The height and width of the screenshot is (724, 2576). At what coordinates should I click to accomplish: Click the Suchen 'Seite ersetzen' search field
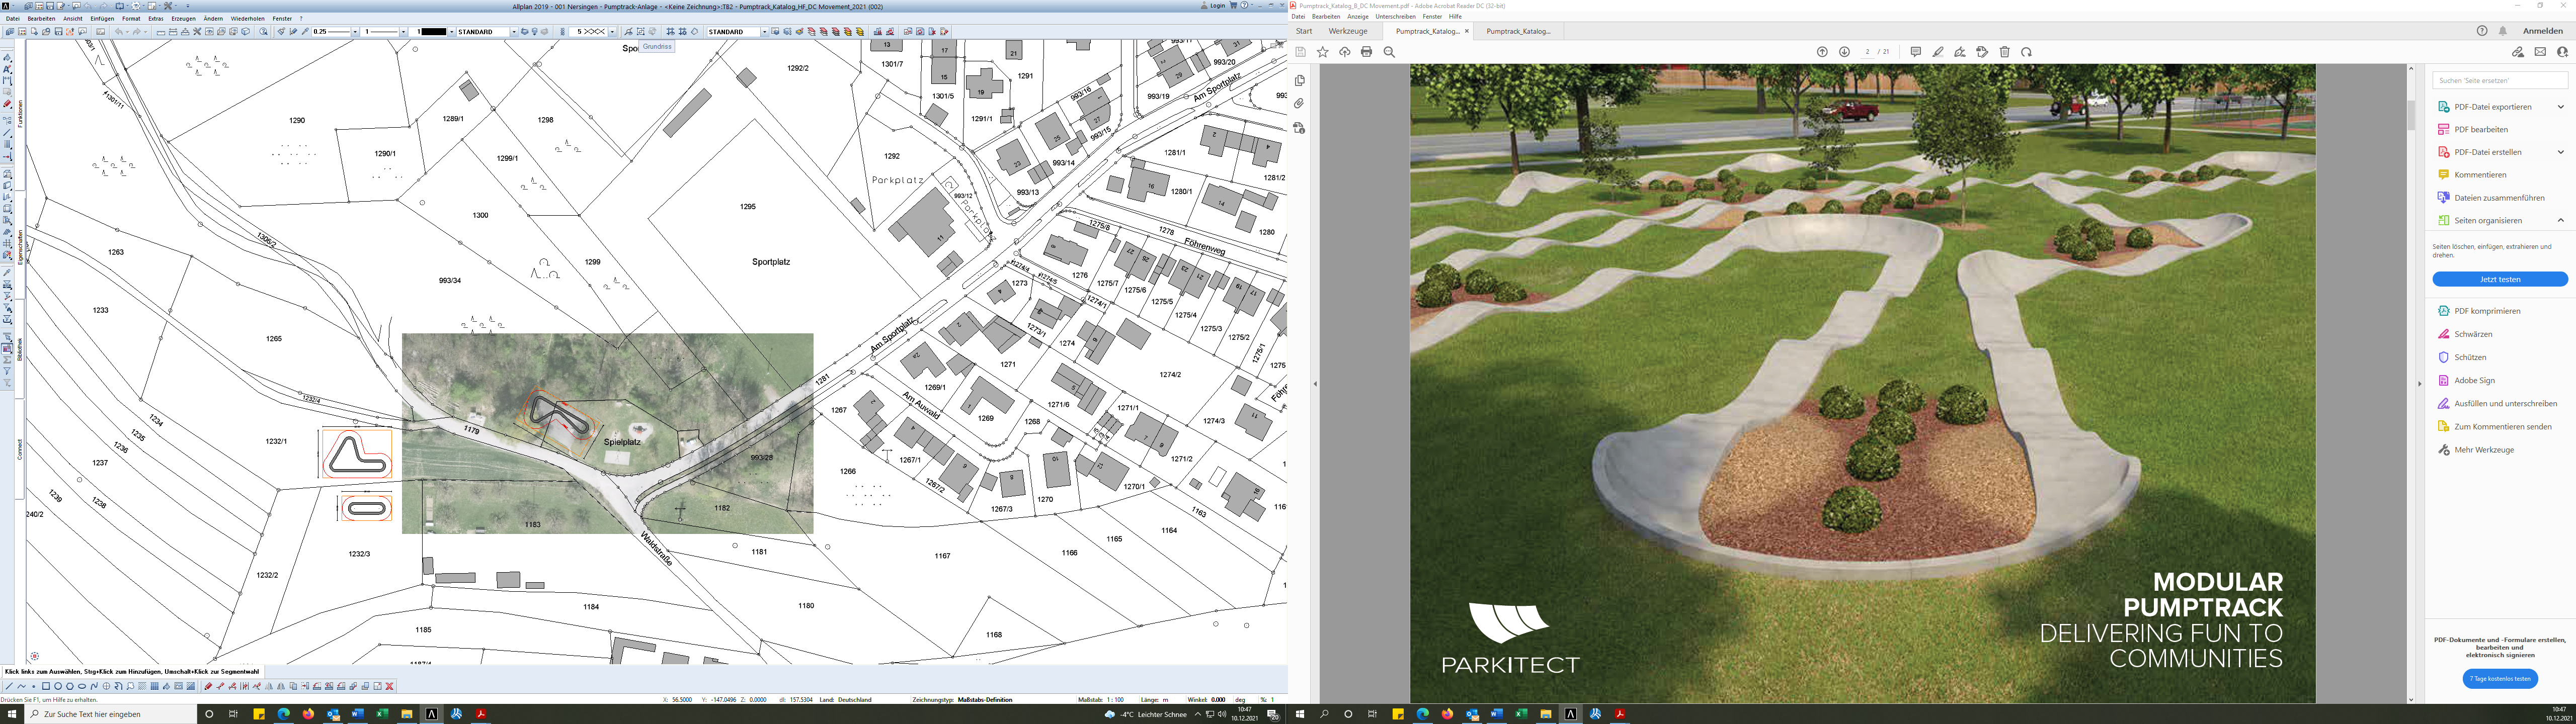point(2500,80)
